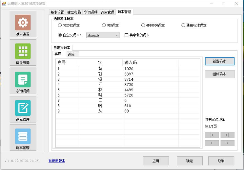Jump to last page with >| button
This screenshot has width=244, height=170.
[x=227, y=135]
